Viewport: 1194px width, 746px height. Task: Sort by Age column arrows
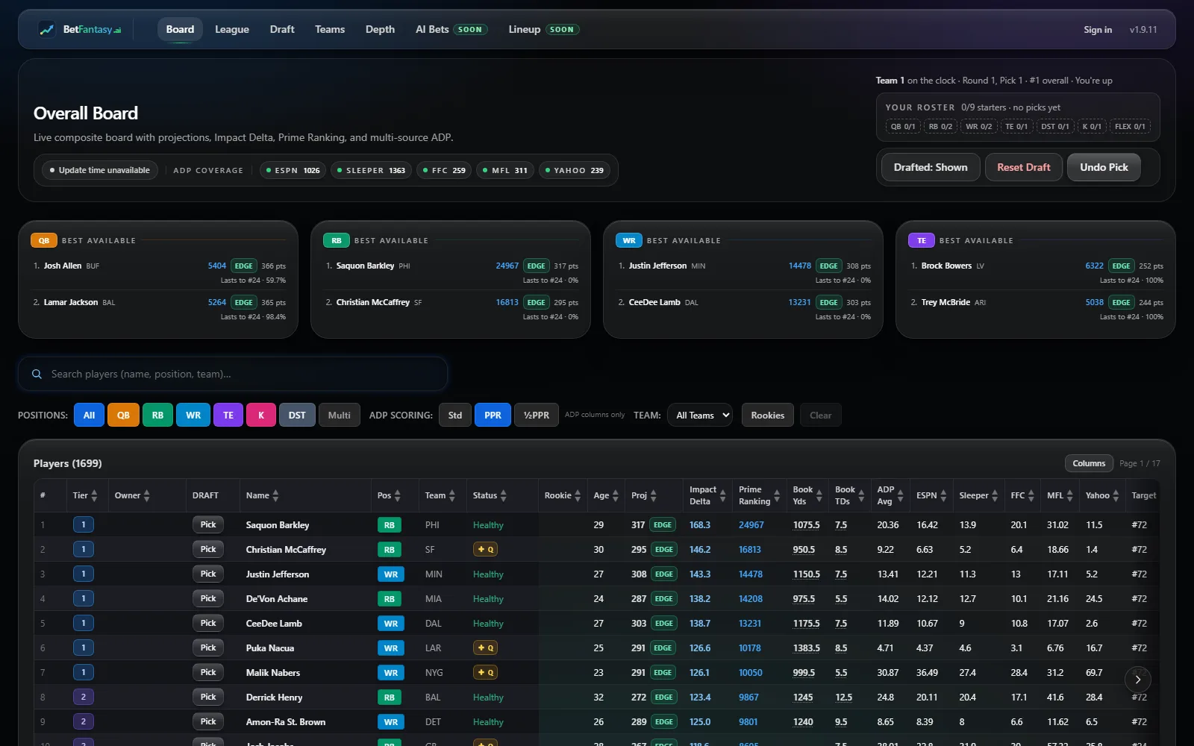616,495
